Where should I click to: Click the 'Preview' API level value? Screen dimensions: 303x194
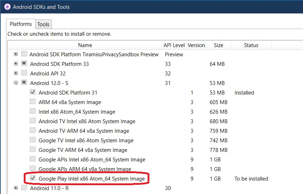coord(174,55)
